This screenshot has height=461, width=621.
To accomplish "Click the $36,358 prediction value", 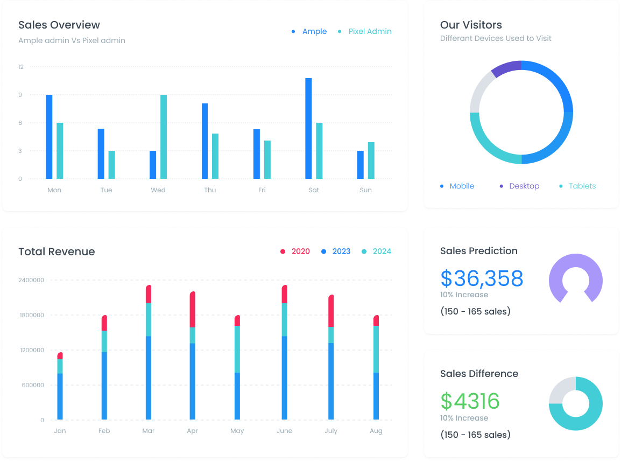I will click(482, 278).
